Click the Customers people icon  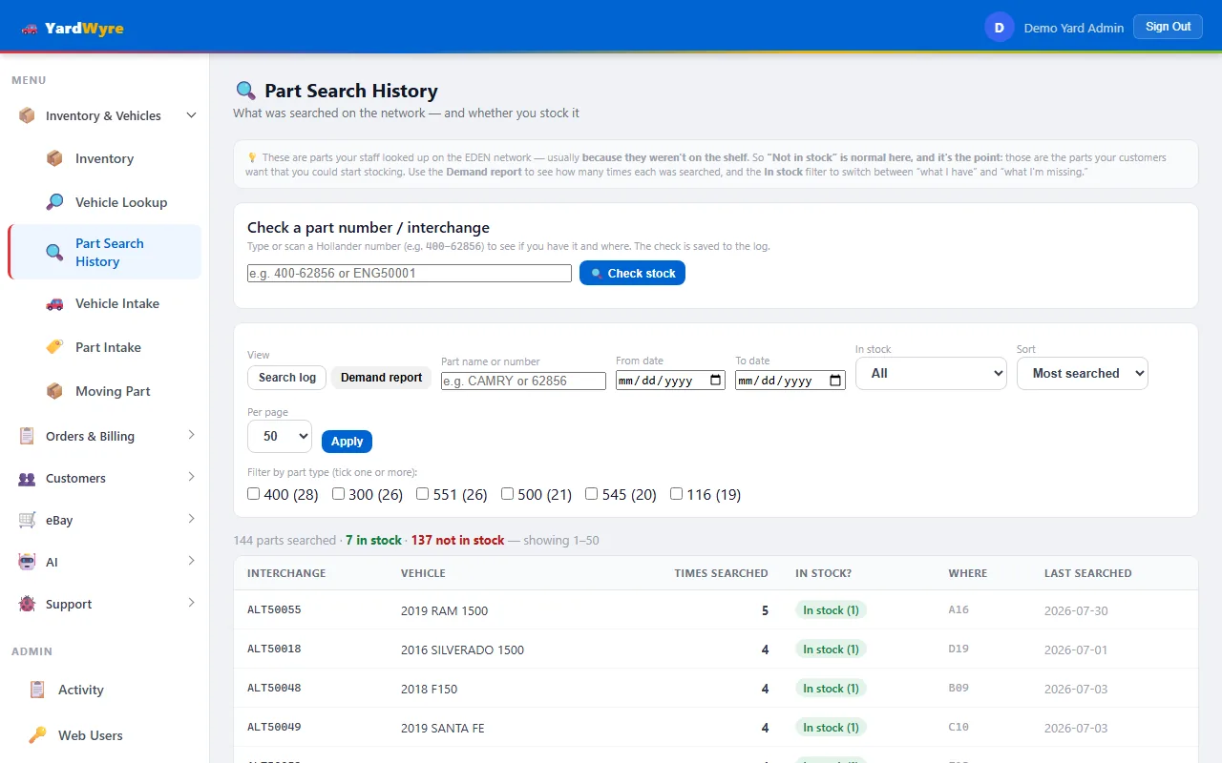pyautogui.click(x=27, y=478)
